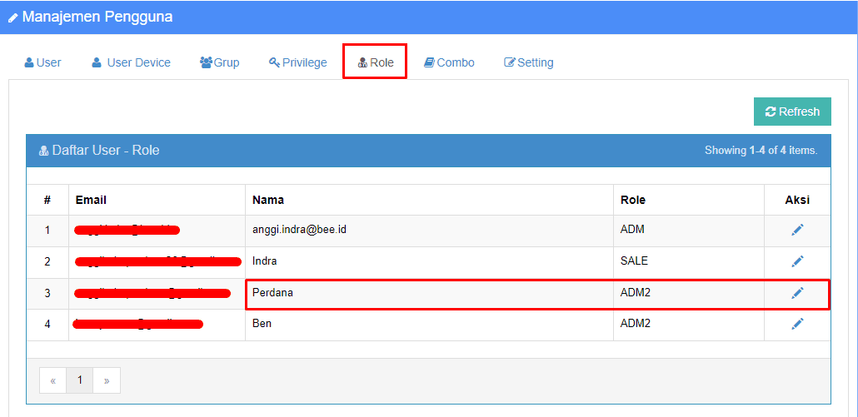Go to next page with » button
Screen dimensions: 858x417
coord(107,380)
